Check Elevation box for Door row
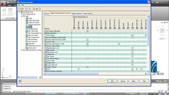The height and width of the screenshot is (95, 169). (x=79, y=69)
